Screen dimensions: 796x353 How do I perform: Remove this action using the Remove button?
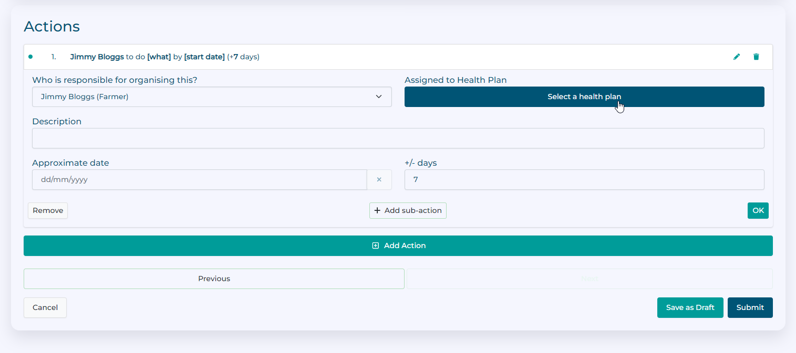pos(48,210)
